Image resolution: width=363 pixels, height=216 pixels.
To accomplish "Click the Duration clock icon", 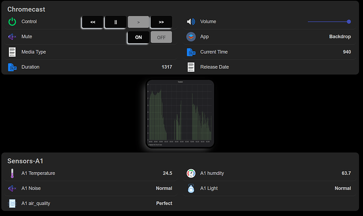I will click(x=12, y=67).
